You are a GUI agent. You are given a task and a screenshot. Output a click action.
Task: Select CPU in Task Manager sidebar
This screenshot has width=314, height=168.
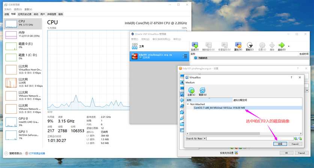tap(23, 24)
